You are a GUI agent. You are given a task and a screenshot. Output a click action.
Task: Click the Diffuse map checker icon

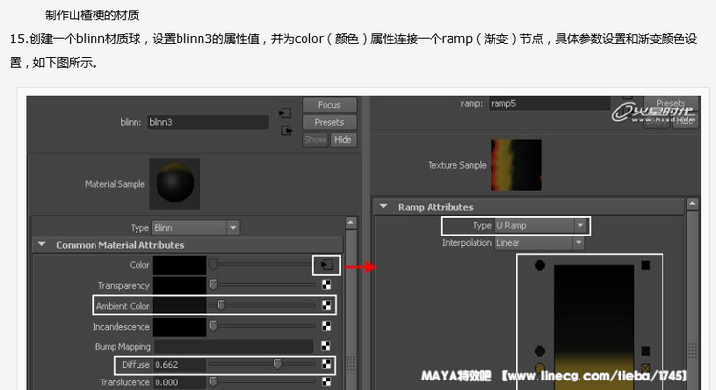point(326,364)
